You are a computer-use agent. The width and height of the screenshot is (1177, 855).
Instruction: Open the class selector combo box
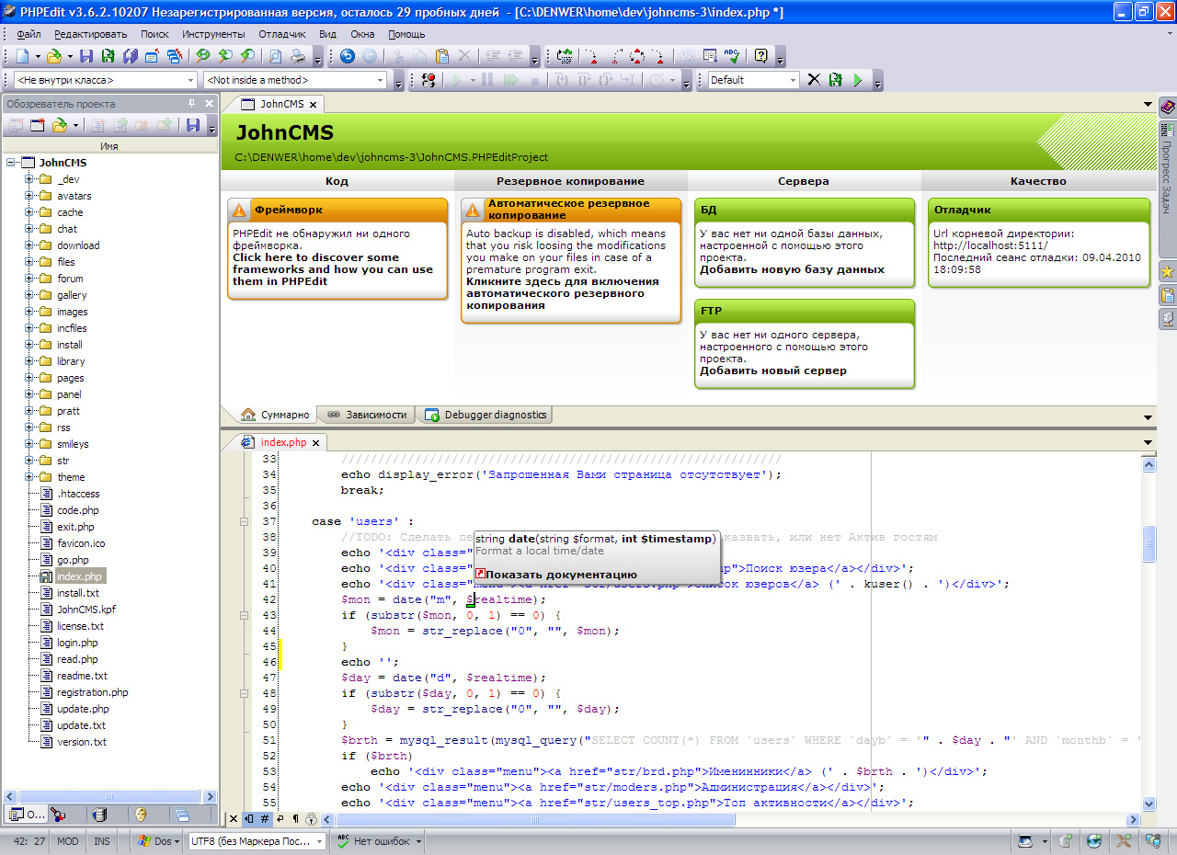[105, 80]
